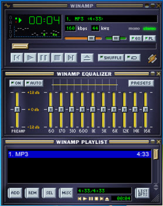163x206 pixels.
Task: Toggle the EQ window button
Action: 136,38
